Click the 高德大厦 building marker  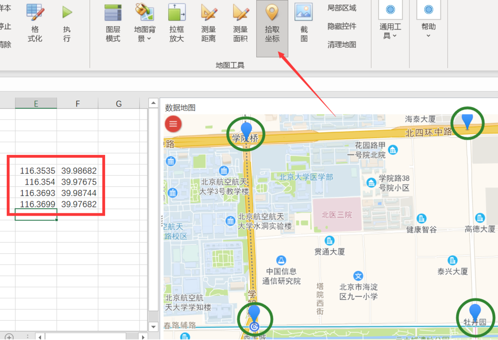pos(480,218)
